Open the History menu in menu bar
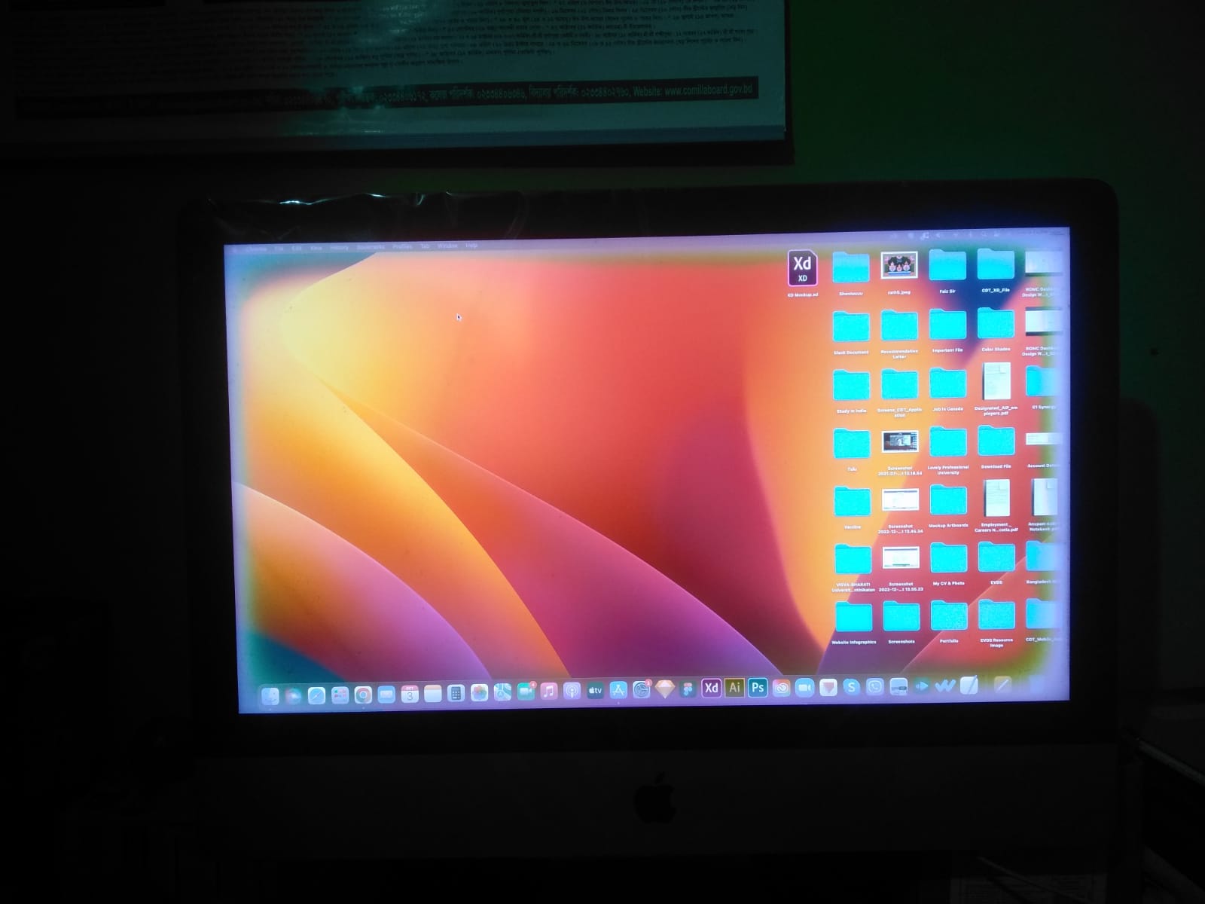1205x904 pixels. (340, 247)
